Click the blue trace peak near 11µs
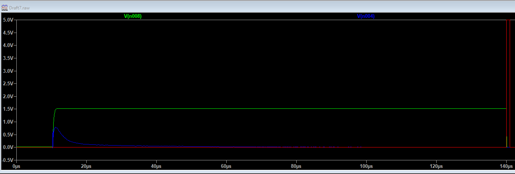Screen dimensions: 515x174 click(x=56, y=128)
